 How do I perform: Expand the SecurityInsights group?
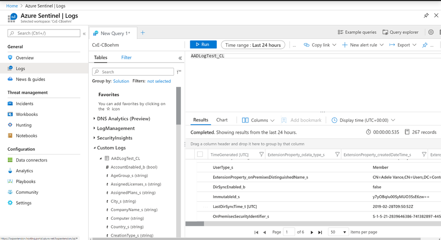(94, 138)
